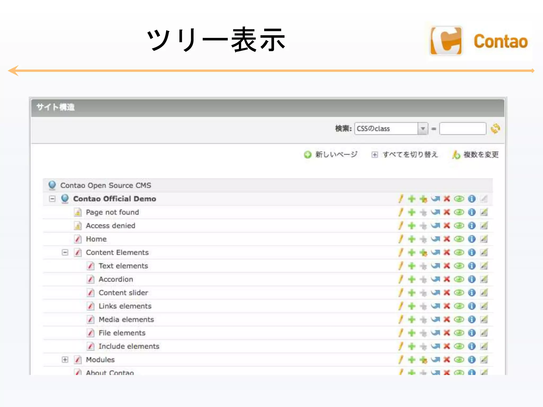Viewport: 543px width, 407px height.
Task: Click the Accordion page label
Action: point(116,279)
